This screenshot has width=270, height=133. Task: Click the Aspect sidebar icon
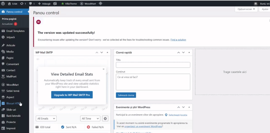(x=3, y=97)
